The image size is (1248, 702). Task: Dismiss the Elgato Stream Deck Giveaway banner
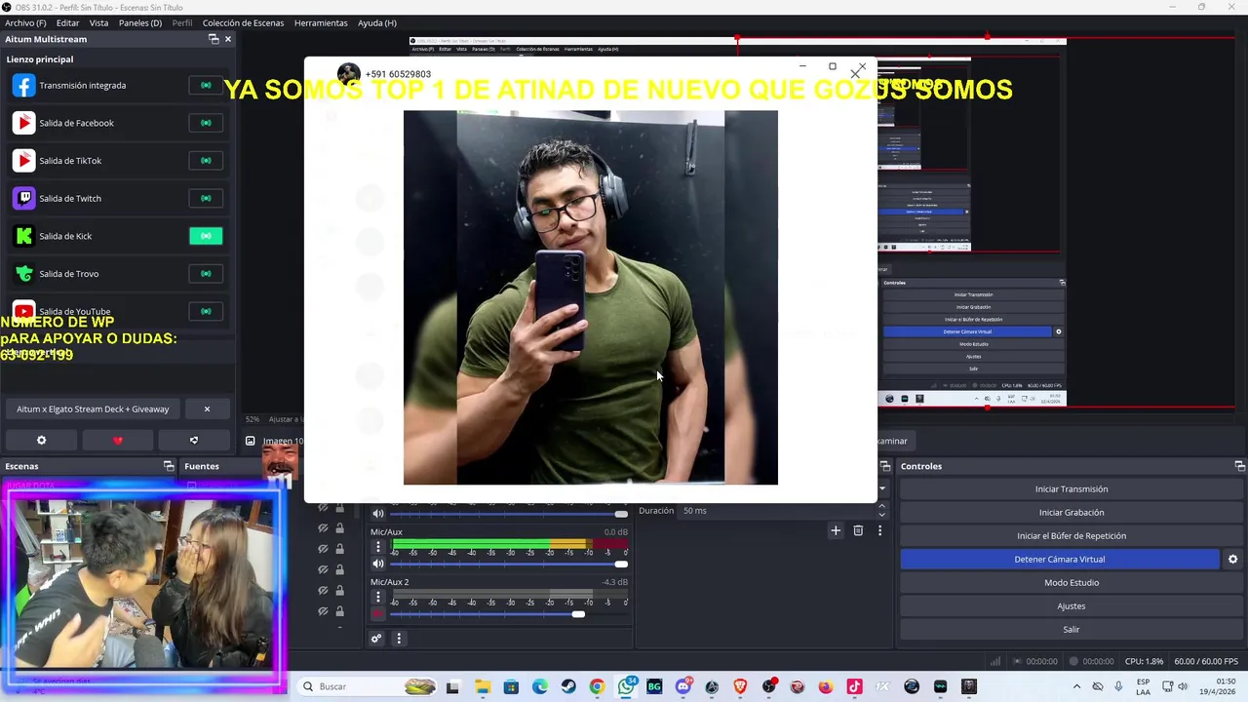click(x=207, y=409)
